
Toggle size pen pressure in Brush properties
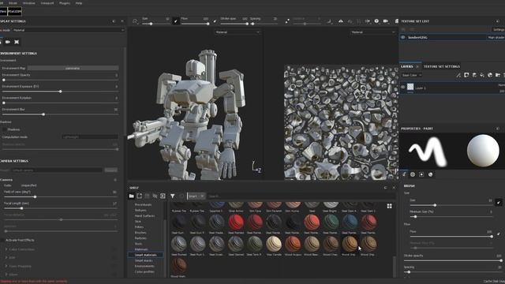[x=499, y=203]
